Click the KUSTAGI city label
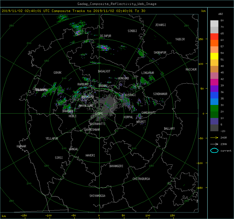This screenshot has height=219, width=234. click(130, 95)
